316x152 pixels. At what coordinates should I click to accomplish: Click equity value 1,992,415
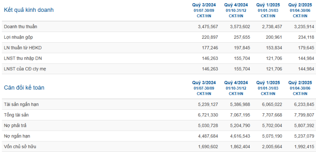point(304,146)
